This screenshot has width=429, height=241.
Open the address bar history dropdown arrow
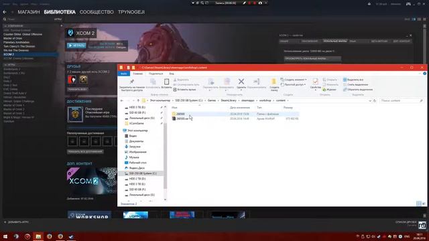pyautogui.click(x=370, y=100)
